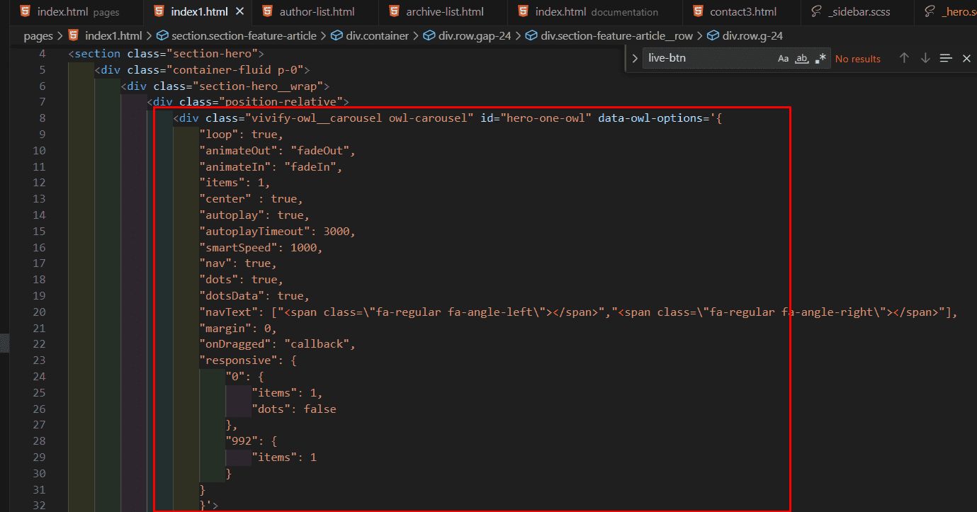
Task: Expand the replace field chevron
Action: click(x=635, y=58)
